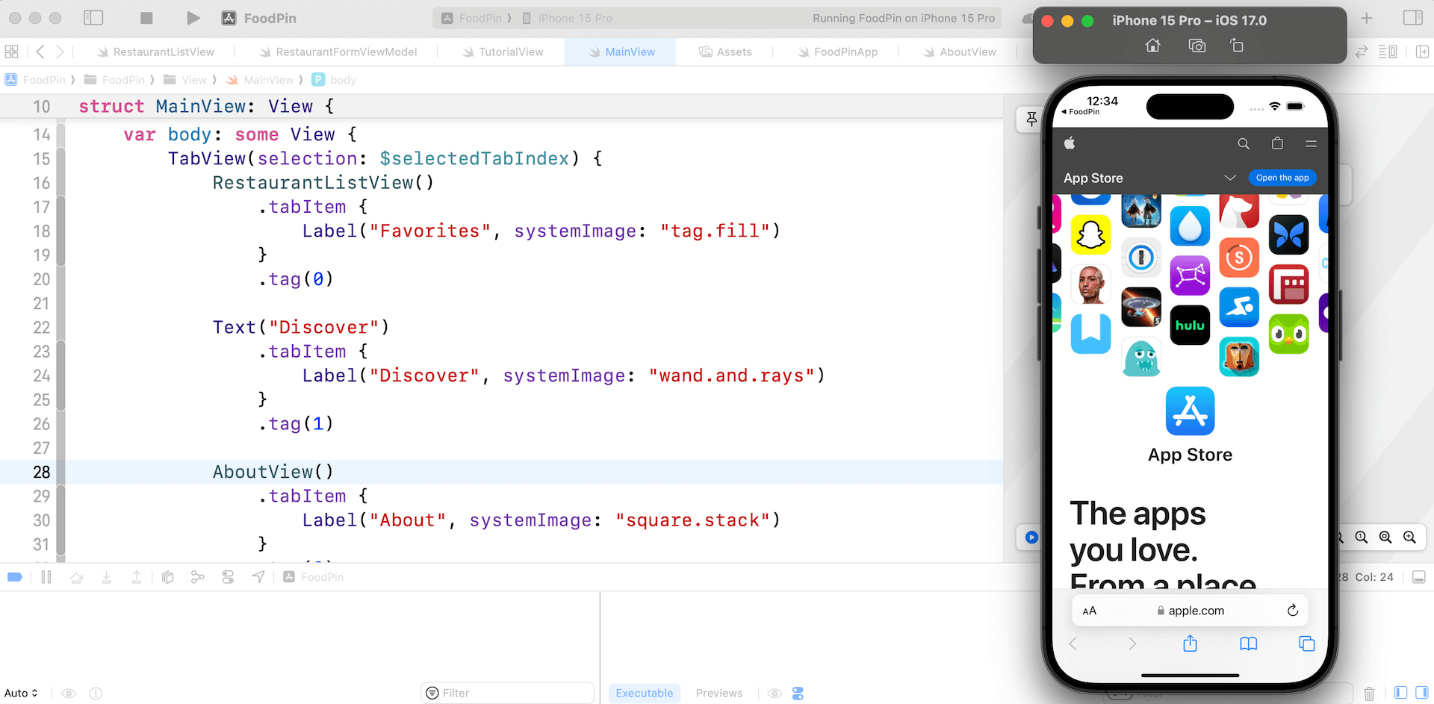
Task: Open the AA page settings menu
Action: pos(1090,611)
